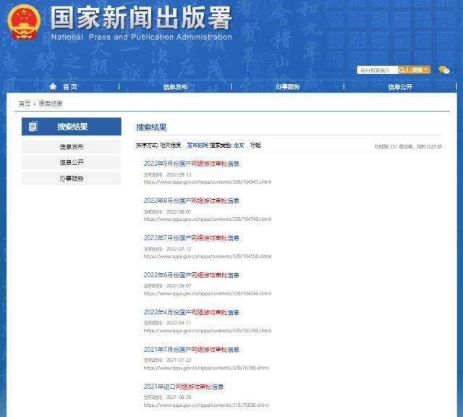Viewport: 463px width, 417px height.
Task: Click the URL ending 76788.shtml
Action: [206, 368]
